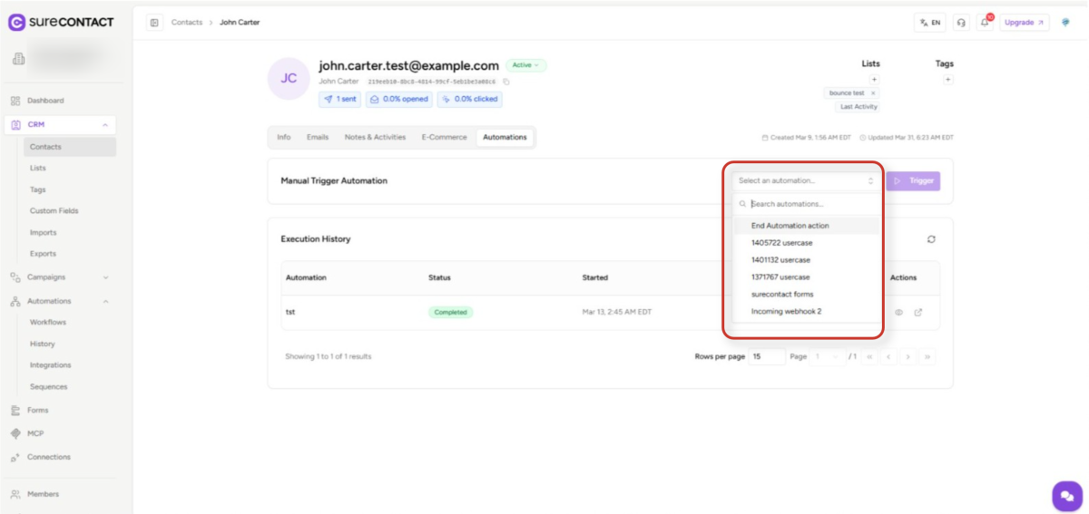
Task: Click the SureContact logo icon
Action: pos(16,22)
